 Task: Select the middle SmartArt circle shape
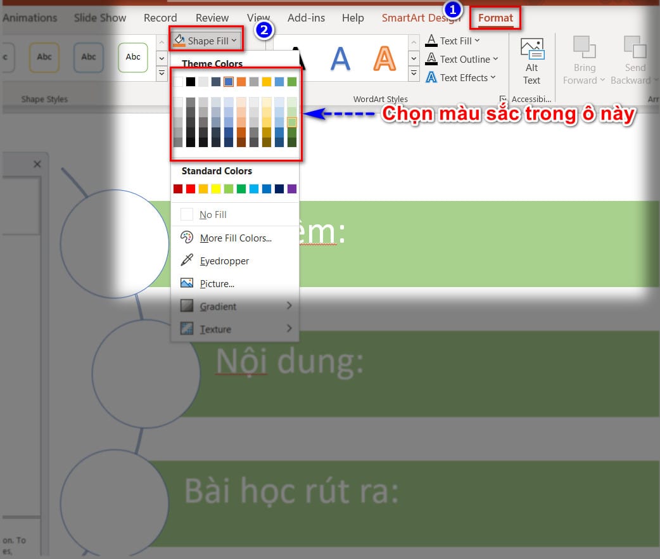coord(146,374)
